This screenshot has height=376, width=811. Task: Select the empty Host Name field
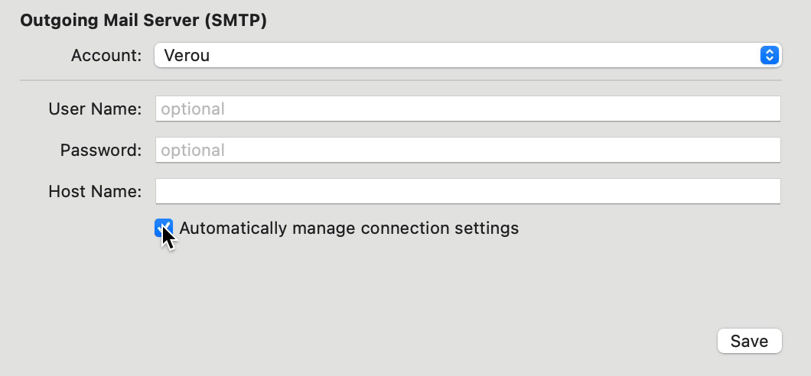tap(468, 192)
